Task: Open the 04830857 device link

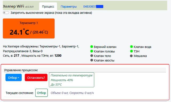Action: (93, 6)
